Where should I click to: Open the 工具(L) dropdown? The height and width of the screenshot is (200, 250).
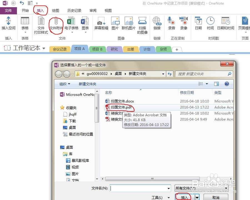(x=161, y=197)
